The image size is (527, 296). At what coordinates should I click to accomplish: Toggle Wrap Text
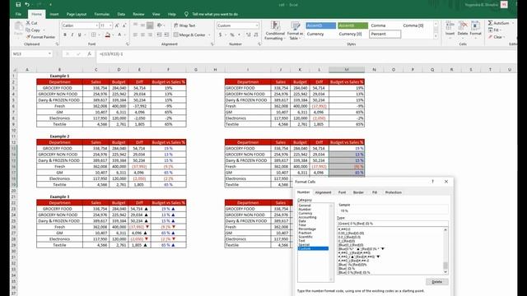pyautogui.click(x=184, y=25)
